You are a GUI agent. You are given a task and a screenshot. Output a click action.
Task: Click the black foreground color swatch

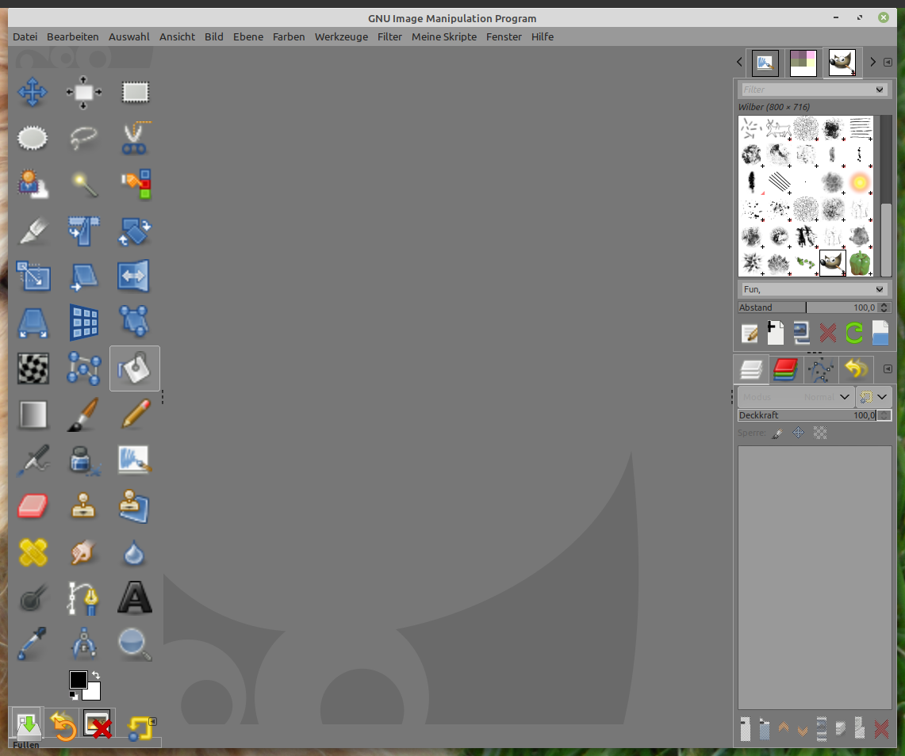pos(78,680)
